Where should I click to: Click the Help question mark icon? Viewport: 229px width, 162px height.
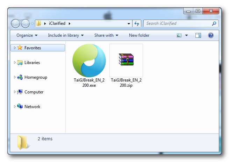click(x=211, y=35)
